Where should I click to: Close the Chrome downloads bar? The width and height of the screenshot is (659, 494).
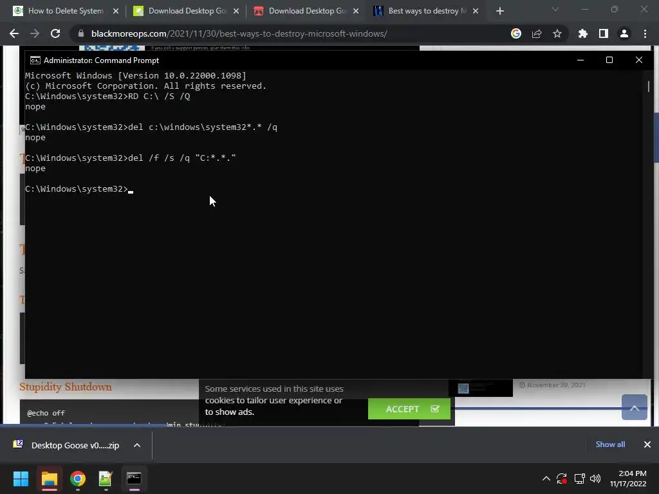[x=647, y=444]
